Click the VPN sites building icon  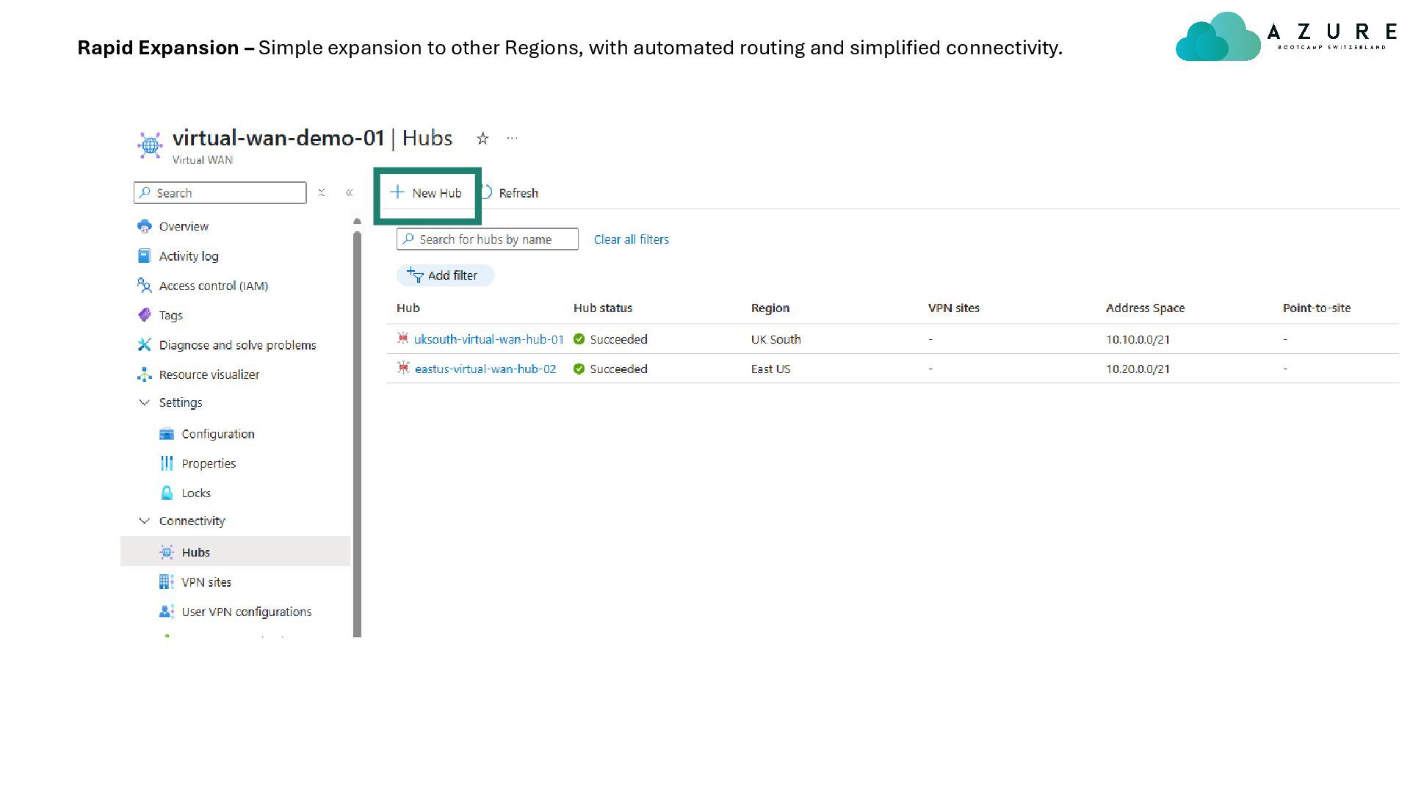(167, 582)
